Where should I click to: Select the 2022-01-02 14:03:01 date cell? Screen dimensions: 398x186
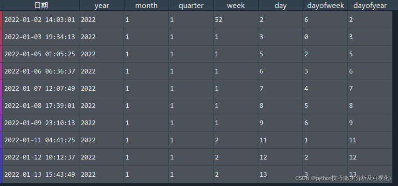coord(40,20)
